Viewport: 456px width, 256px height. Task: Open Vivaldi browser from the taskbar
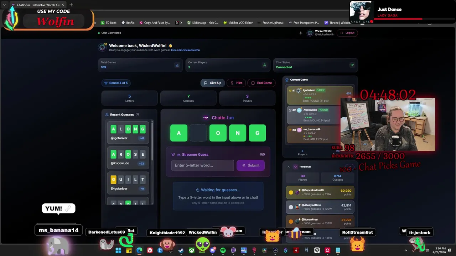point(150,250)
